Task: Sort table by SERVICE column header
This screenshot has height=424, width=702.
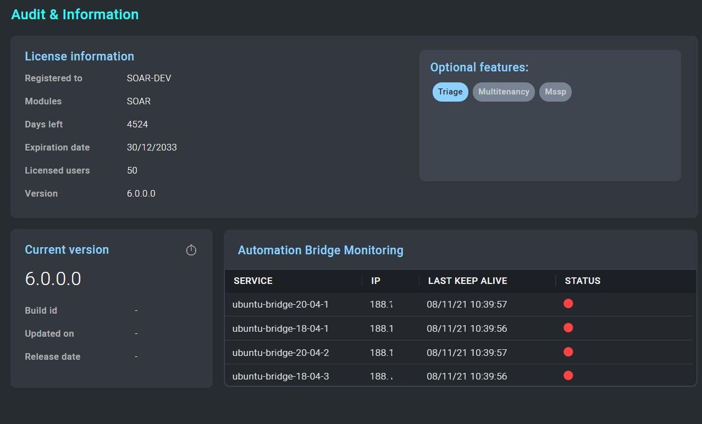Action: click(253, 281)
